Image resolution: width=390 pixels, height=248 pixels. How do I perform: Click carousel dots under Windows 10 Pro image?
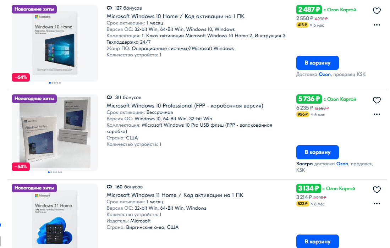pos(55,172)
